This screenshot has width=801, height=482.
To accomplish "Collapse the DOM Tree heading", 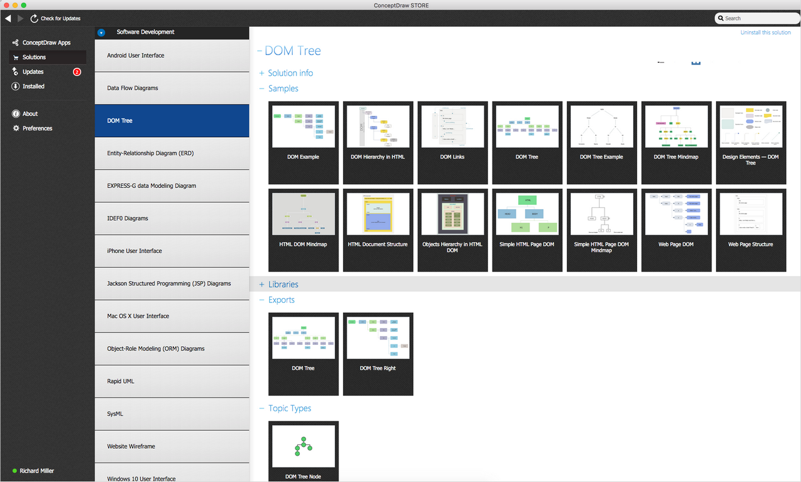I will click(x=260, y=51).
